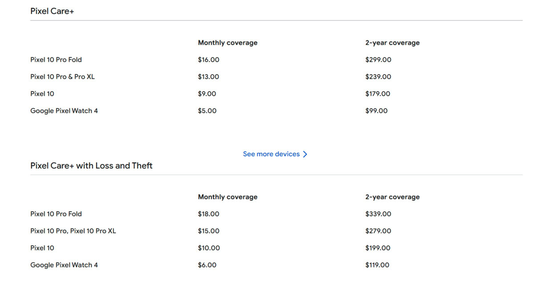Click the $179.00 two-year Pixel 10 price

coord(377,94)
